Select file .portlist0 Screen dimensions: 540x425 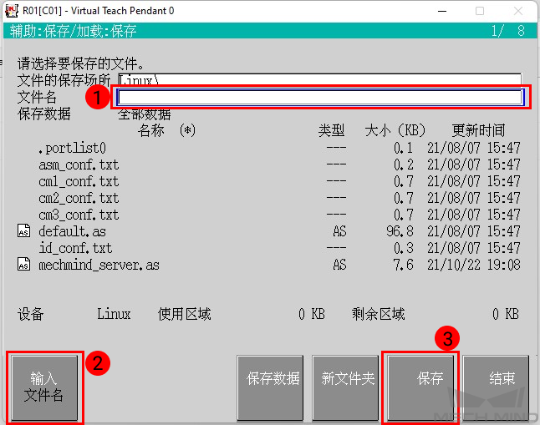pyautogui.click(x=72, y=148)
